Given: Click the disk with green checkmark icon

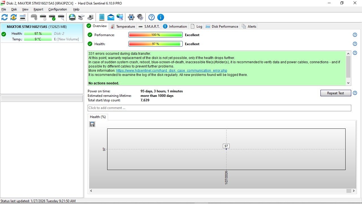Looking at the screenshot, I should tap(52, 18).
